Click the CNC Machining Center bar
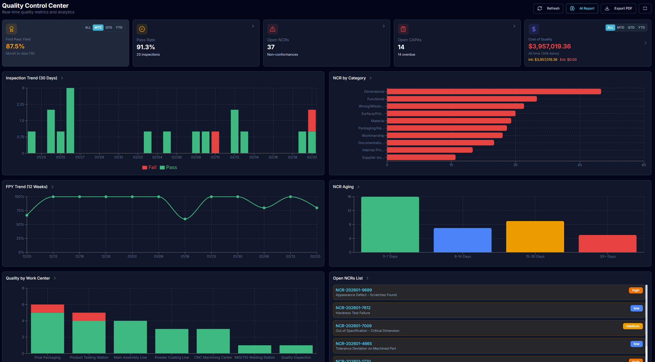Screen dimensions: 655x362 point(213,341)
